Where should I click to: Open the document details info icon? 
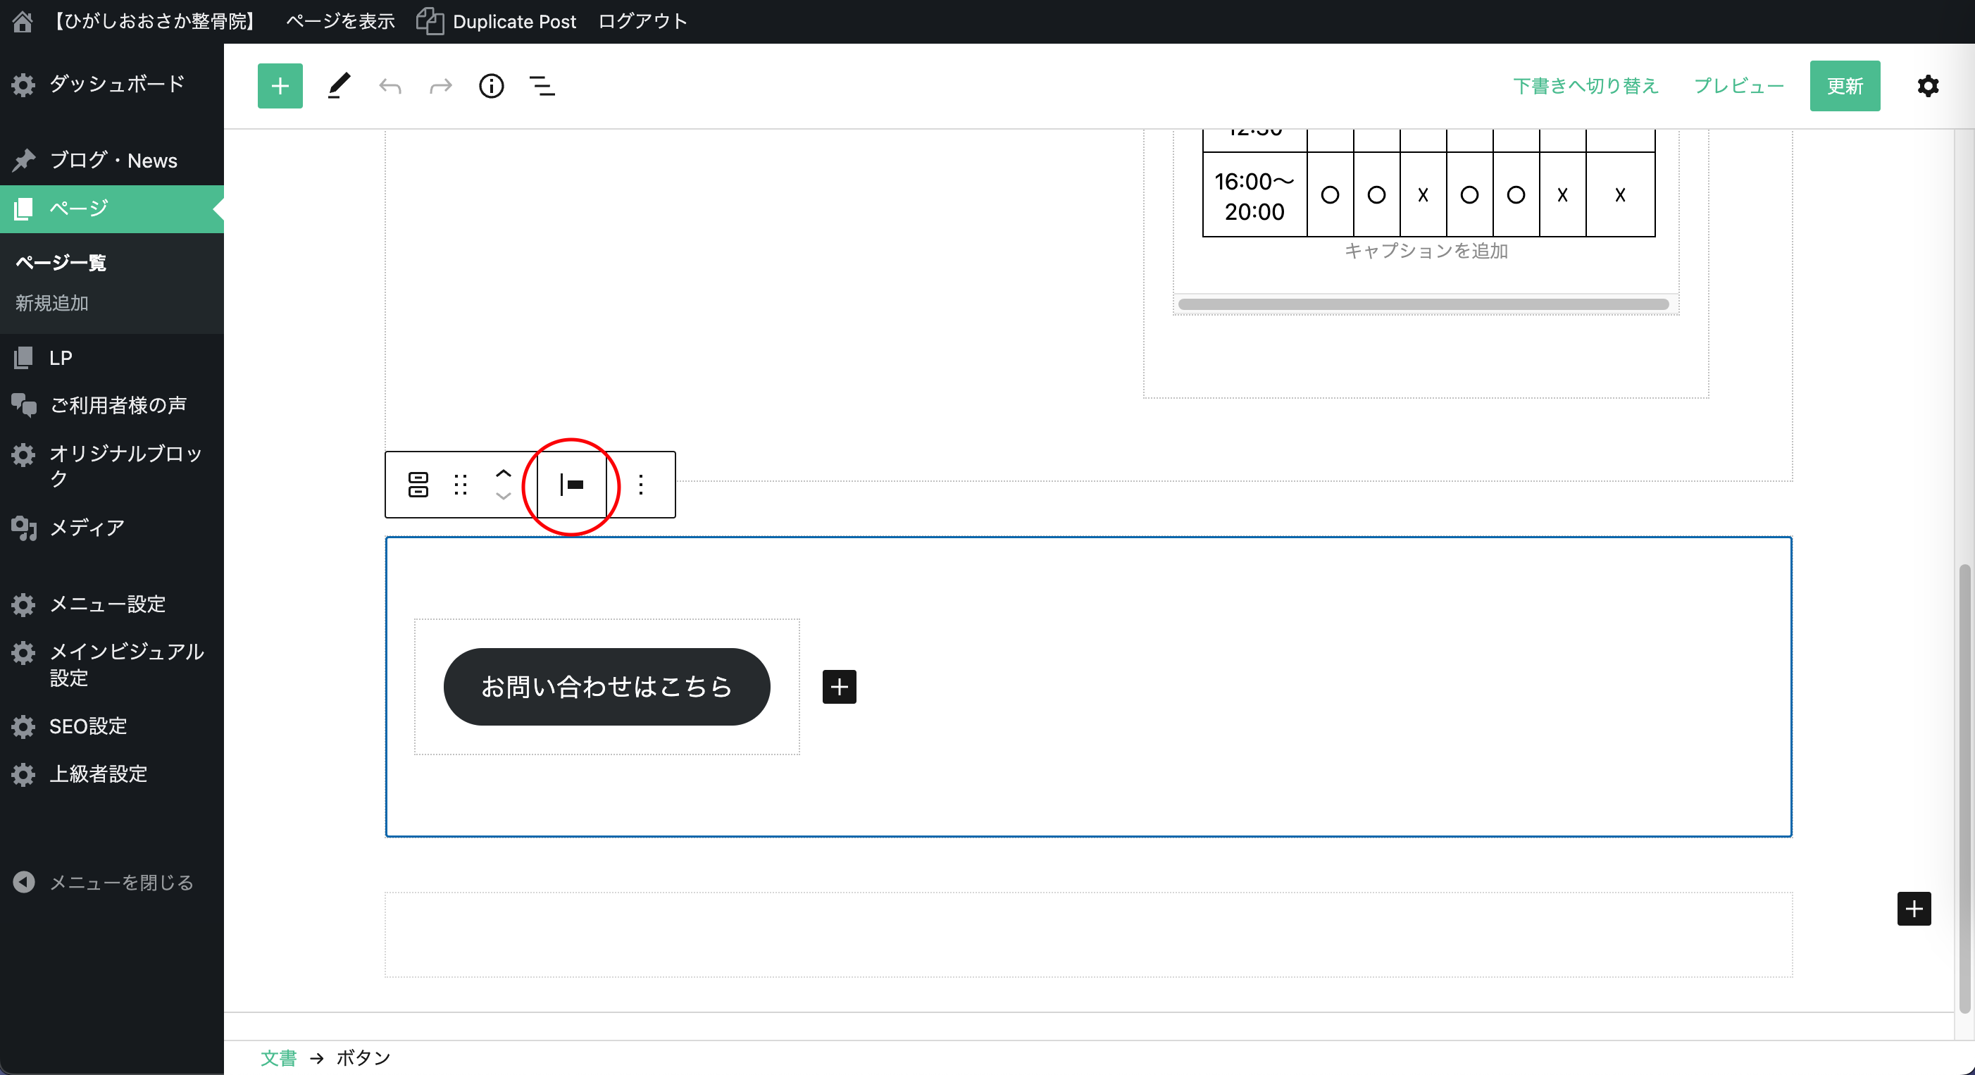pos(491,86)
